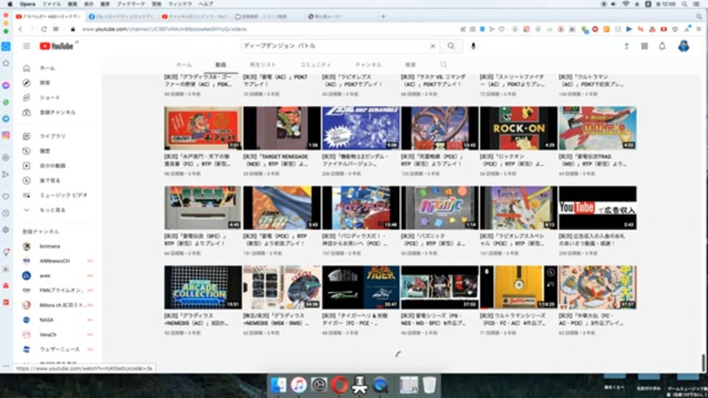Open the チャンネル channel tab

[x=368, y=65]
